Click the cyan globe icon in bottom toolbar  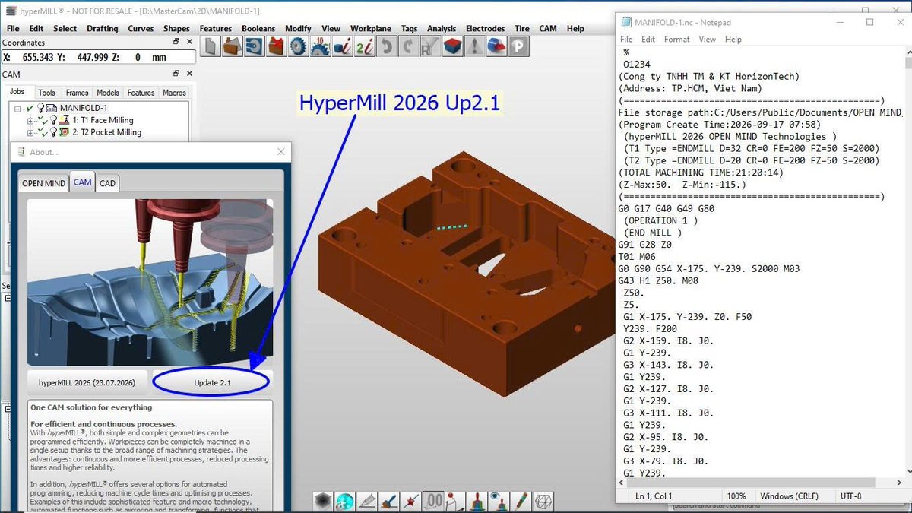pos(346,501)
